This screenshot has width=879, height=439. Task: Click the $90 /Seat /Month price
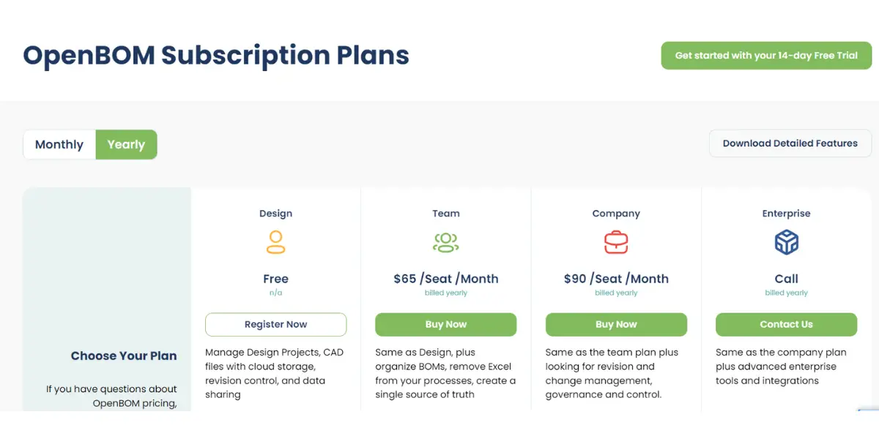click(616, 279)
